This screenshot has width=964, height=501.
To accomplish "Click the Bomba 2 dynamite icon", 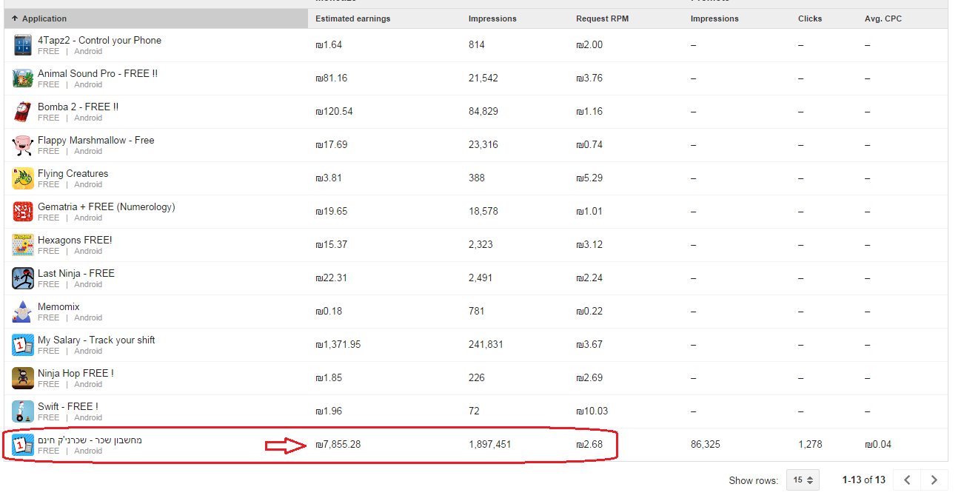I will (x=23, y=112).
